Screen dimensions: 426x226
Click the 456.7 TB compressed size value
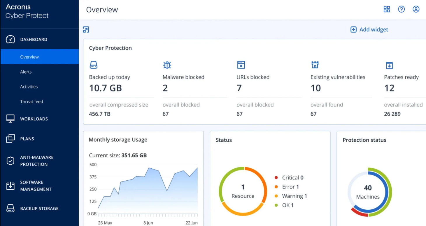click(100, 114)
